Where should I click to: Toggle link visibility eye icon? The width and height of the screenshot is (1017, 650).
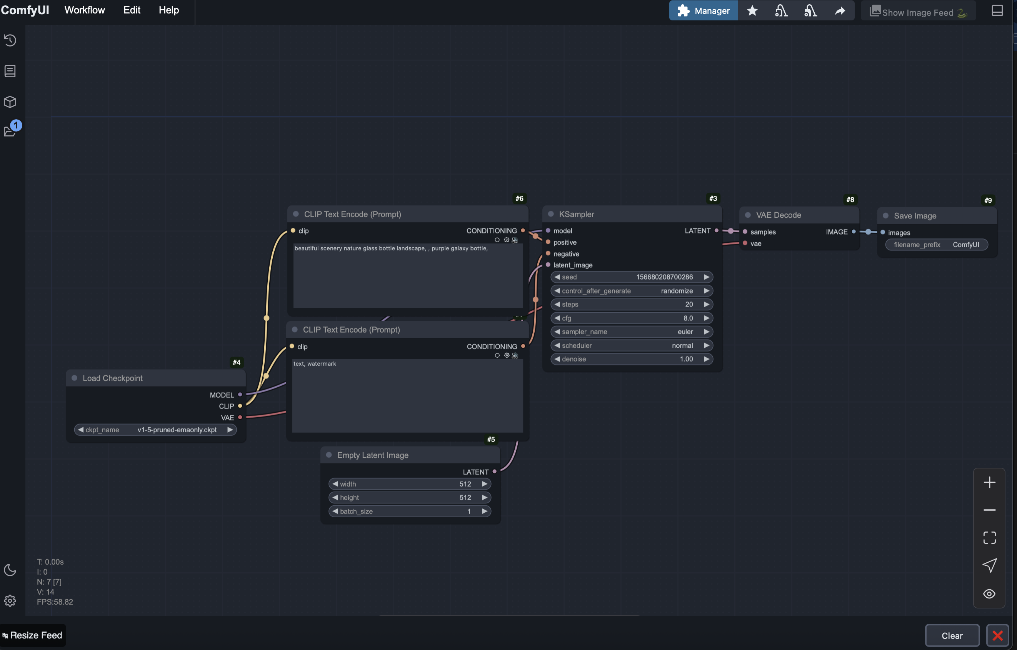[x=989, y=594]
